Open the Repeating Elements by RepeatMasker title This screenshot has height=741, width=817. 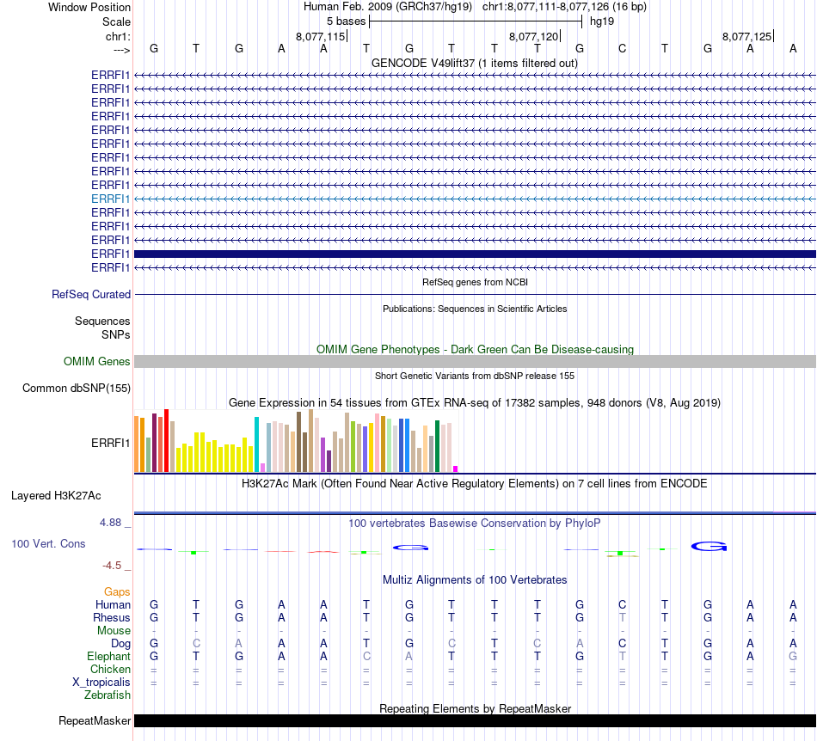point(475,708)
